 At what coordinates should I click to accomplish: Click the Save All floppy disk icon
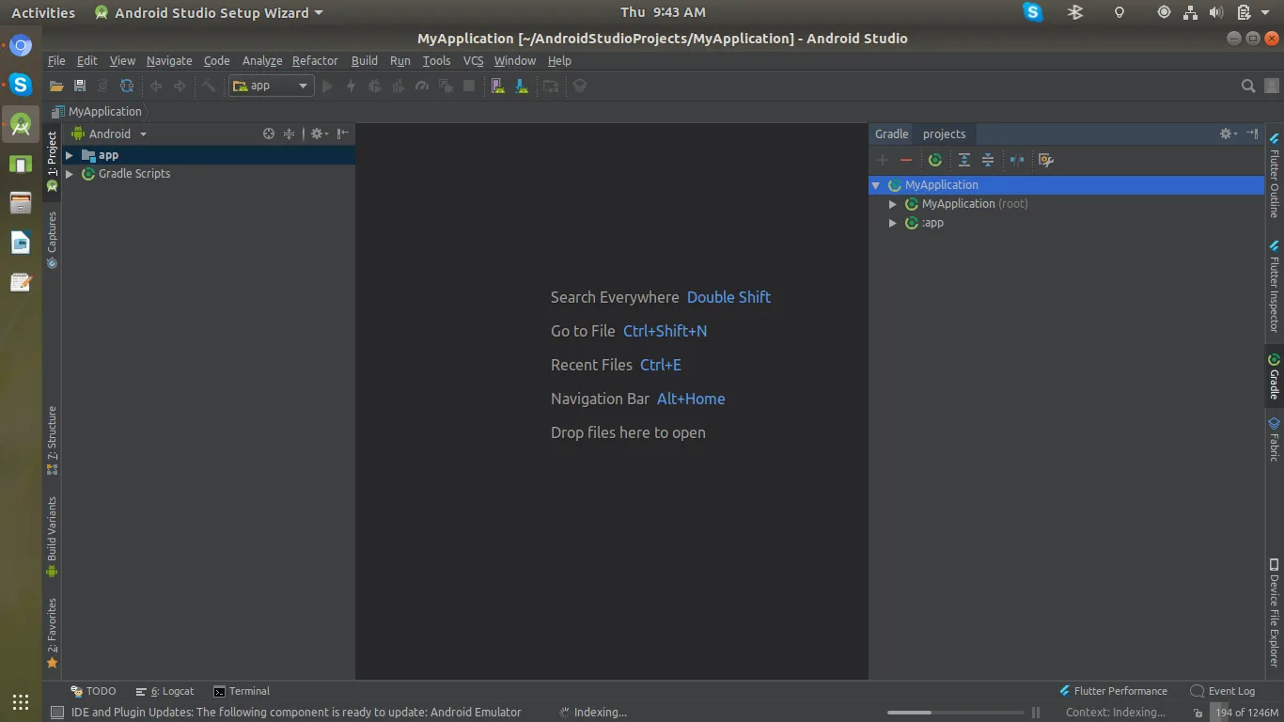(x=80, y=86)
